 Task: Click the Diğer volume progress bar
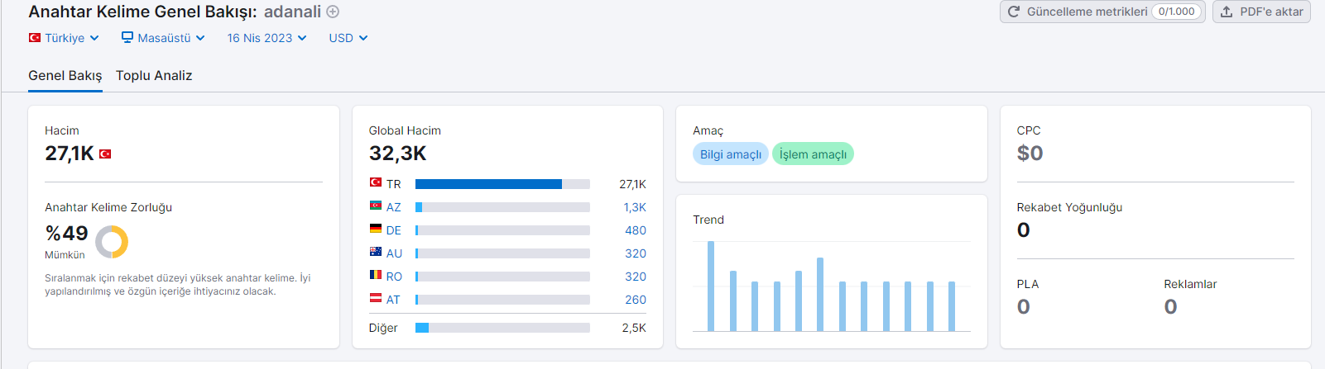[502, 328]
